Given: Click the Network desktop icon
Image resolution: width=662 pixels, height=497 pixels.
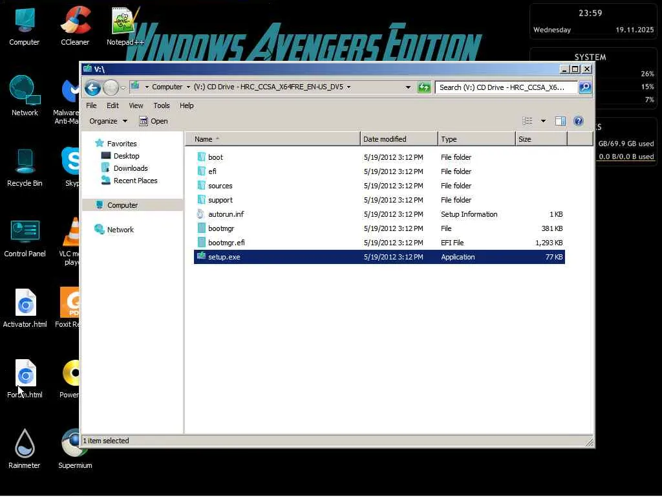Looking at the screenshot, I should (25, 96).
